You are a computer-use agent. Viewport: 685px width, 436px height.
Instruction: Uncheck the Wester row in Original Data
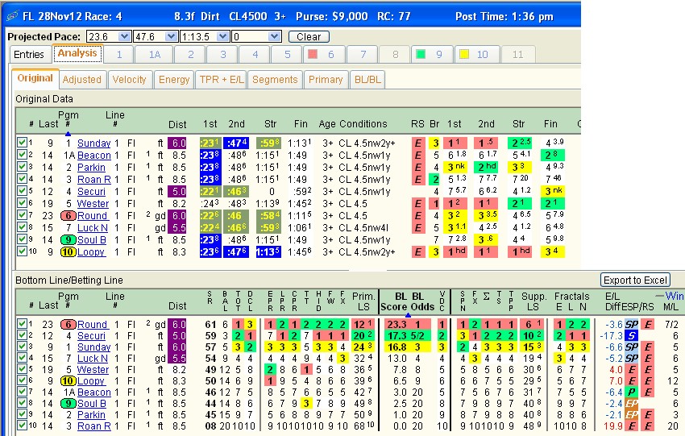point(22,203)
